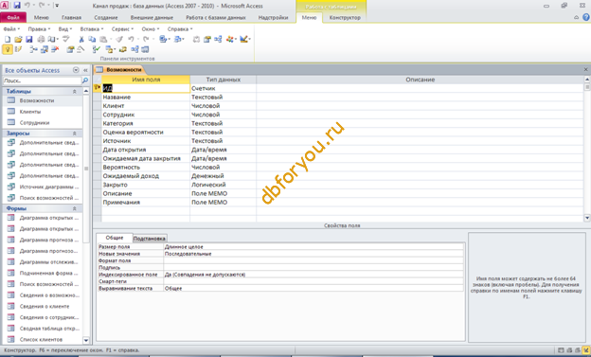Click the Delete Rows icon with red X
Screen dimensions: 591x357
(x=55, y=49)
